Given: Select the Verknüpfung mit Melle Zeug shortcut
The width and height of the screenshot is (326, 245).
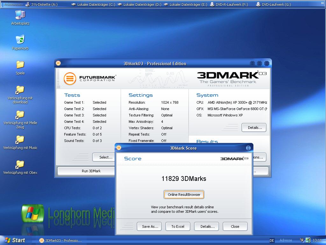Looking at the screenshot, I should [x=20, y=120].
